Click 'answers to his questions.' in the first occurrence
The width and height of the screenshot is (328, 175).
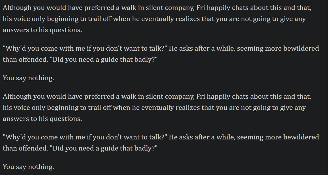(x=42, y=30)
